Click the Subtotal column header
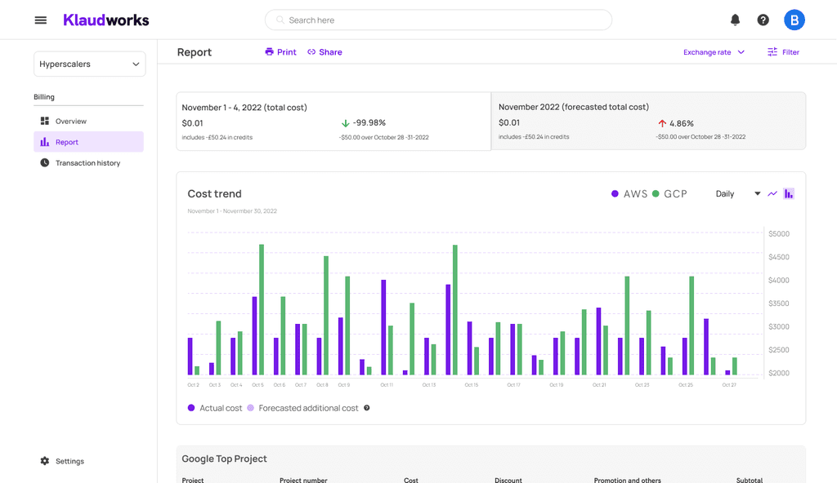Image resolution: width=837 pixels, height=483 pixels. (x=750, y=480)
